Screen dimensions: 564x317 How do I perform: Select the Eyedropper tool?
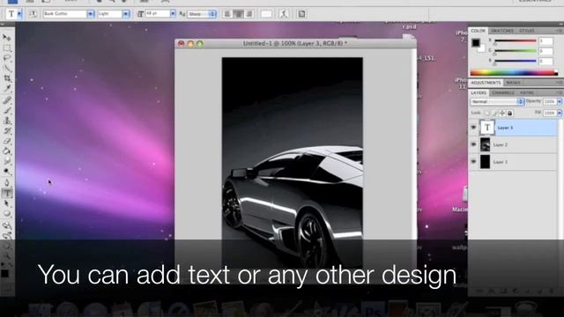6,88
